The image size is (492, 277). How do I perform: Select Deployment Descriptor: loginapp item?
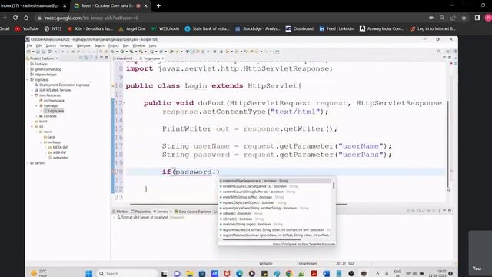pos(62,85)
